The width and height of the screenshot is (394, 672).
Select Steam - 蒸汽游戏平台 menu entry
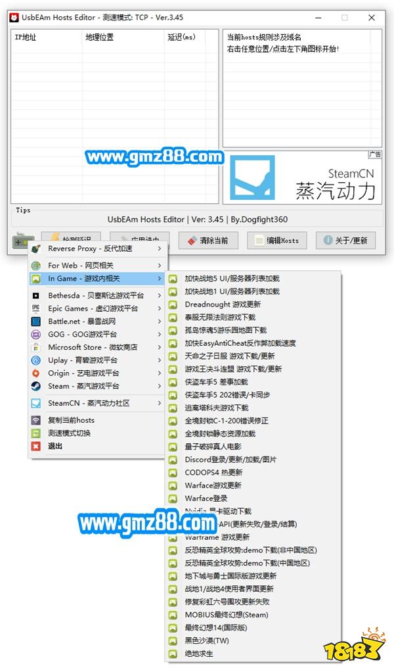click(97, 386)
